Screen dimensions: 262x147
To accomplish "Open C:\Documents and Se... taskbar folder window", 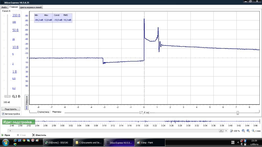I will (89, 143).
